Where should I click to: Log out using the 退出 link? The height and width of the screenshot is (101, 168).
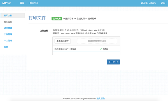tap(163, 3)
